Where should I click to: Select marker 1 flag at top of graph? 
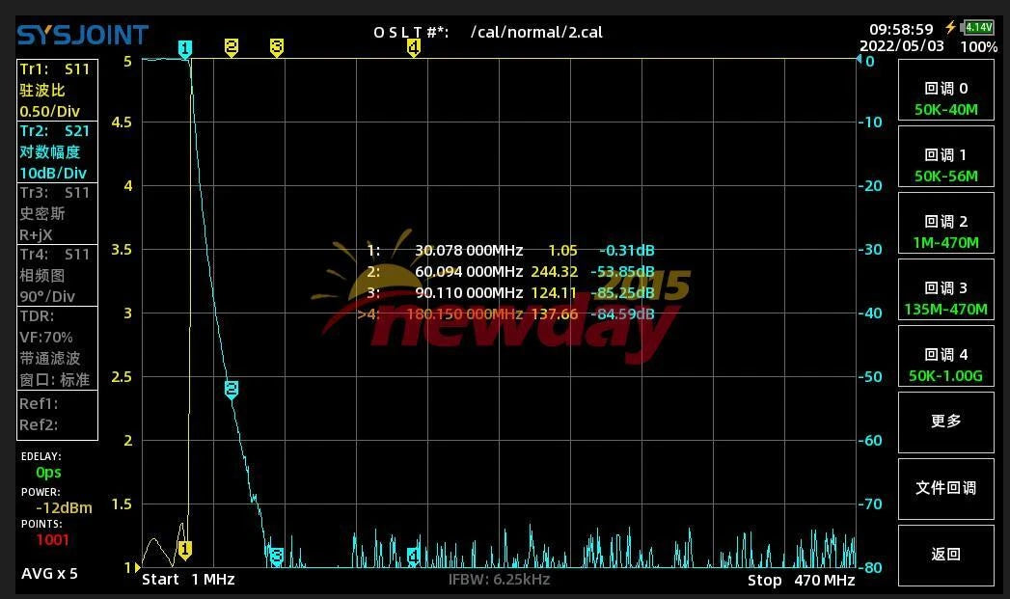click(x=185, y=49)
